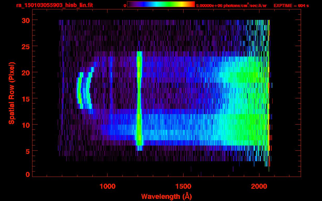Click the Spatial Row (Pixel) axis title
This screenshot has height=201, width=322.
point(12,93)
